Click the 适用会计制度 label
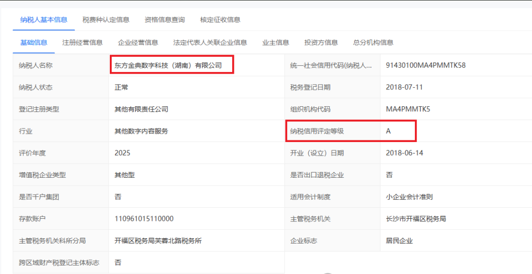 [x=310, y=197]
